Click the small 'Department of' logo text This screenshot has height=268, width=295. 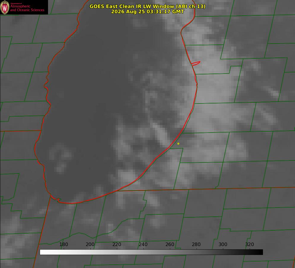pyautogui.click(x=16, y=4)
